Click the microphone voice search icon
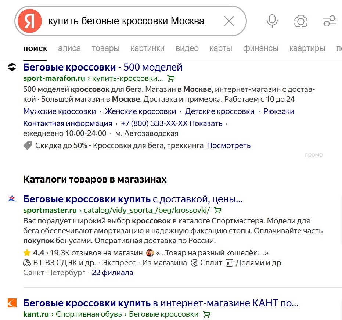 tap(272, 21)
